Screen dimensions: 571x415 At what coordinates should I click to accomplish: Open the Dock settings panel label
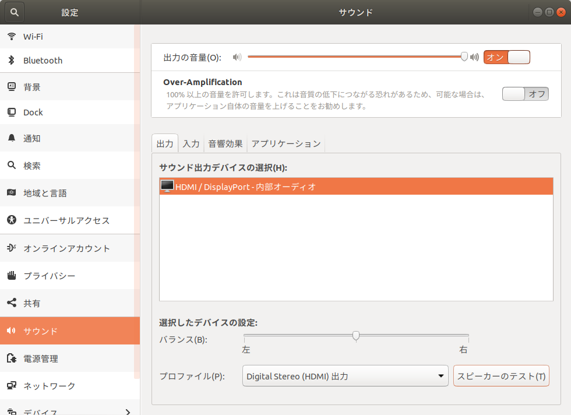(33, 112)
